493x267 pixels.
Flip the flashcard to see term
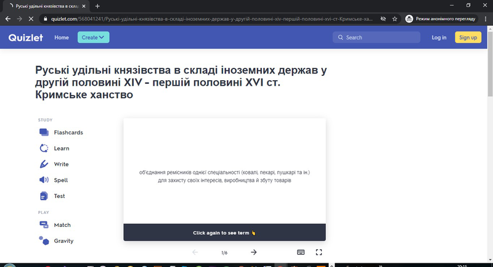tap(224, 176)
